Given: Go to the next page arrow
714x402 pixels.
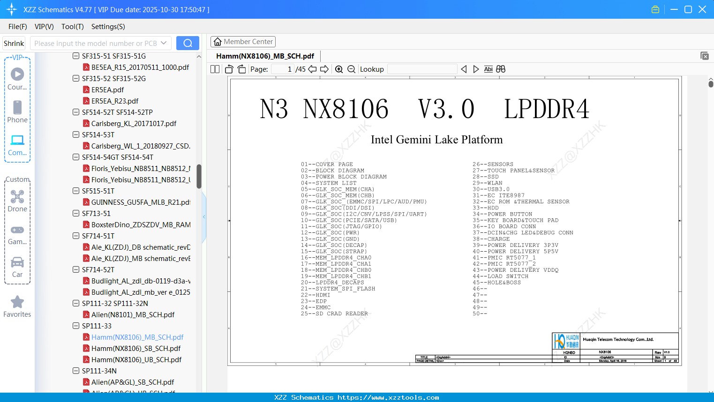Looking at the screenshot, I should click(324, 69).
